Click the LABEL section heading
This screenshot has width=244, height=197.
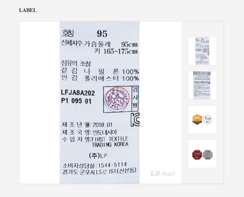(x=28, y=10)
